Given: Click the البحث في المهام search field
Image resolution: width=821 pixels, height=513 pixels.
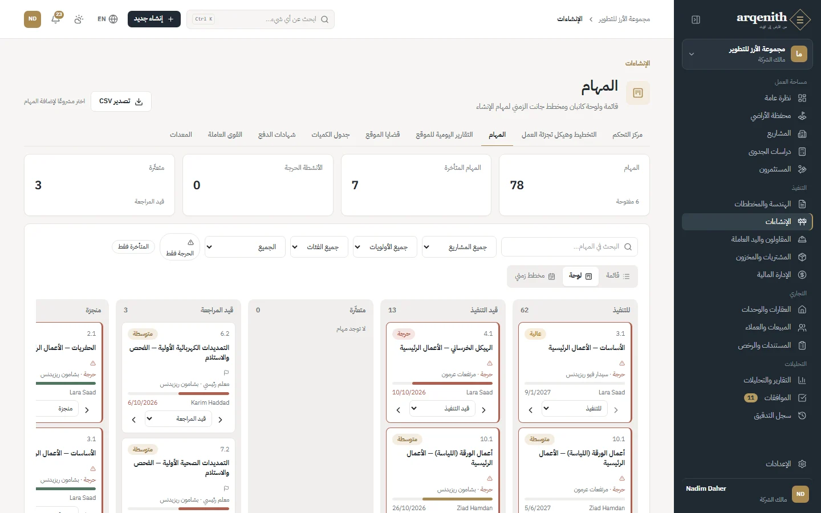Looking at the screenshot, I should point(570,247).
